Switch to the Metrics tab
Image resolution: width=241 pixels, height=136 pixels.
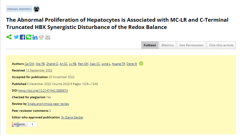[168, 45]
